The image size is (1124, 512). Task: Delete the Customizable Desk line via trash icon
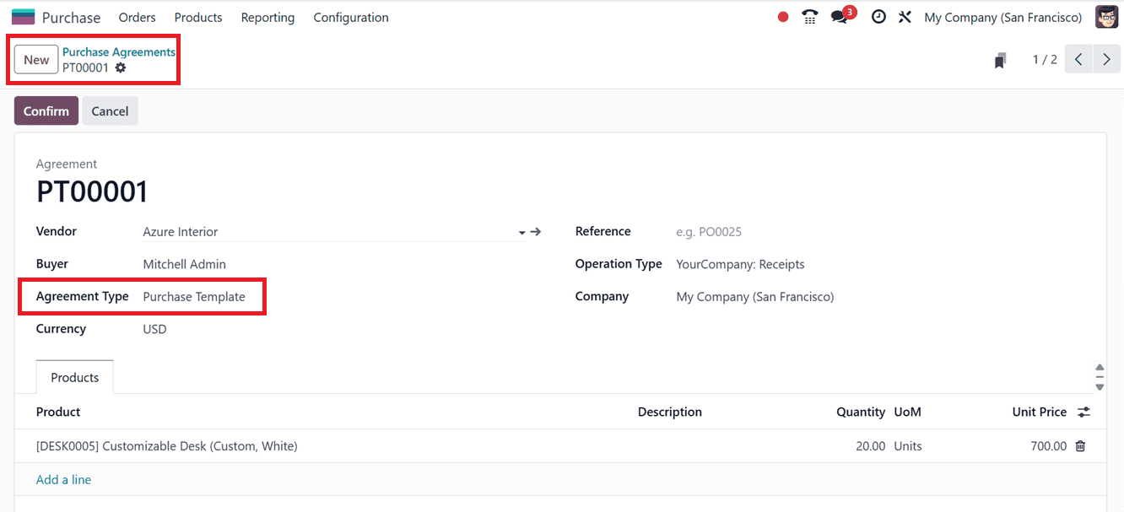click(x=1080, y=445)
